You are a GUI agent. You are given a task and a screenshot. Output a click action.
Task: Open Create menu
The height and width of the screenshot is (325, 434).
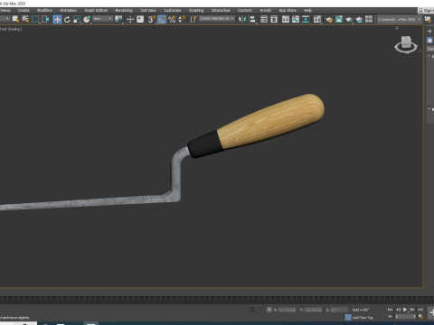(24, 10)
